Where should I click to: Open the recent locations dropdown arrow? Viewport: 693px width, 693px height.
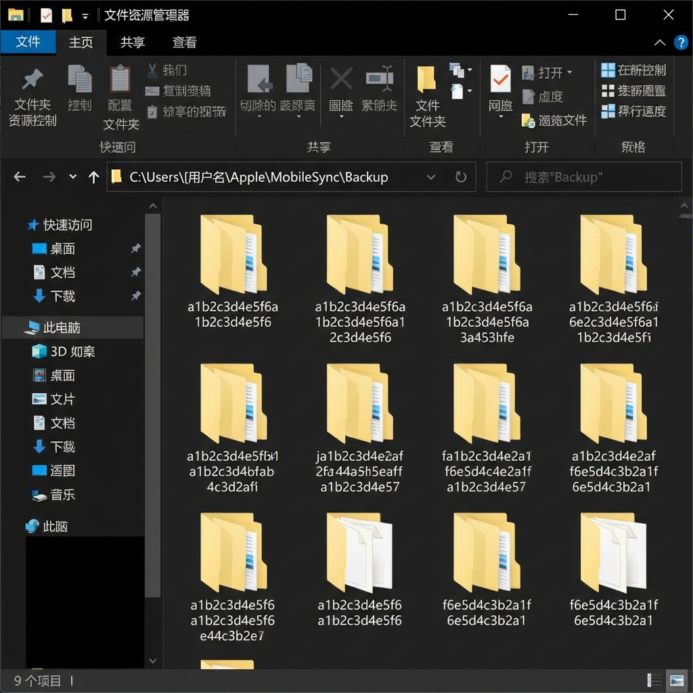pos(73,177)
